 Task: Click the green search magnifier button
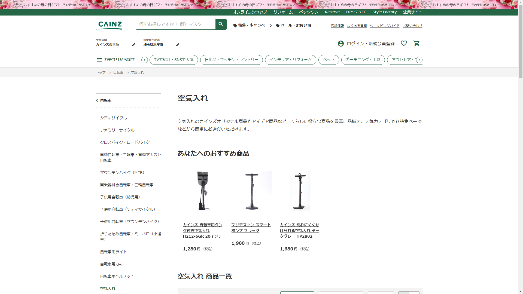[221, 24]
